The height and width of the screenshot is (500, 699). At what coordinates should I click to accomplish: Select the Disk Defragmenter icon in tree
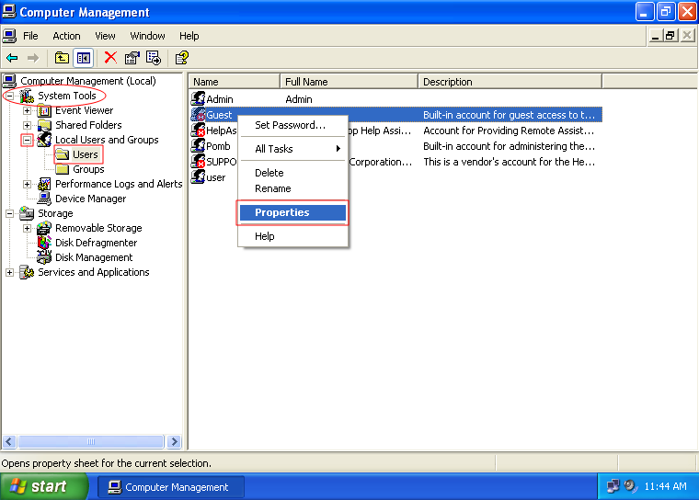point(44,243)
